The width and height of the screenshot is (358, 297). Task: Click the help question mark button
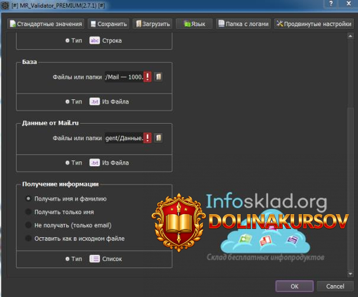coord(331,4)
